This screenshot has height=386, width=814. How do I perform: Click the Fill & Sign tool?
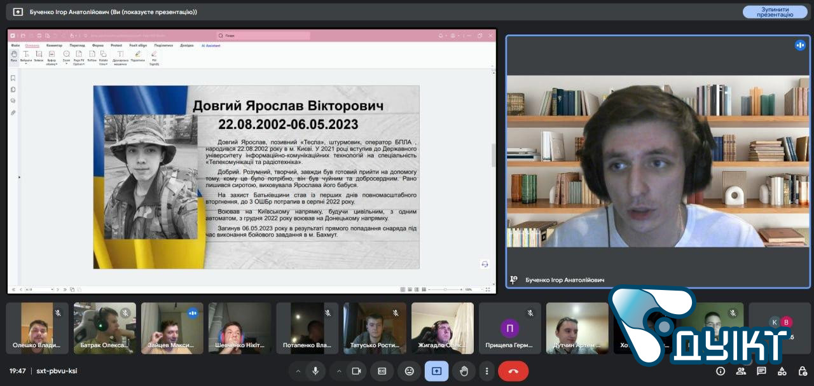pos(154,58)
